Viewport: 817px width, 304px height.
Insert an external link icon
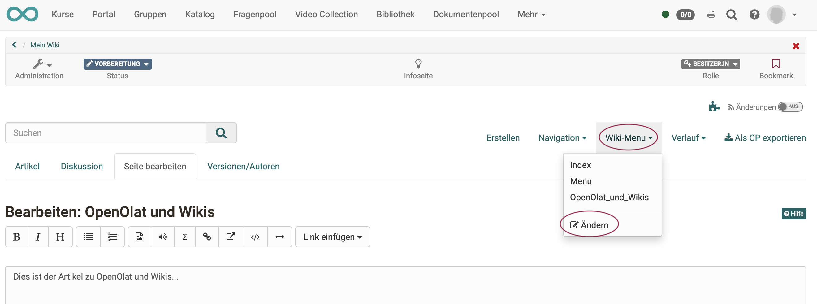coord(231,237)
